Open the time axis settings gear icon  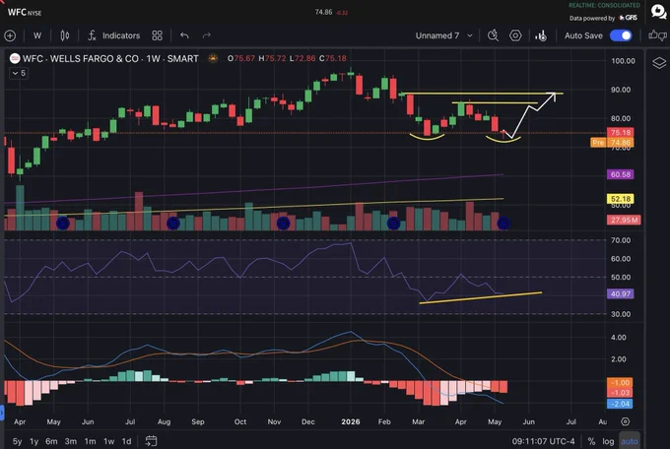[625, 421]
